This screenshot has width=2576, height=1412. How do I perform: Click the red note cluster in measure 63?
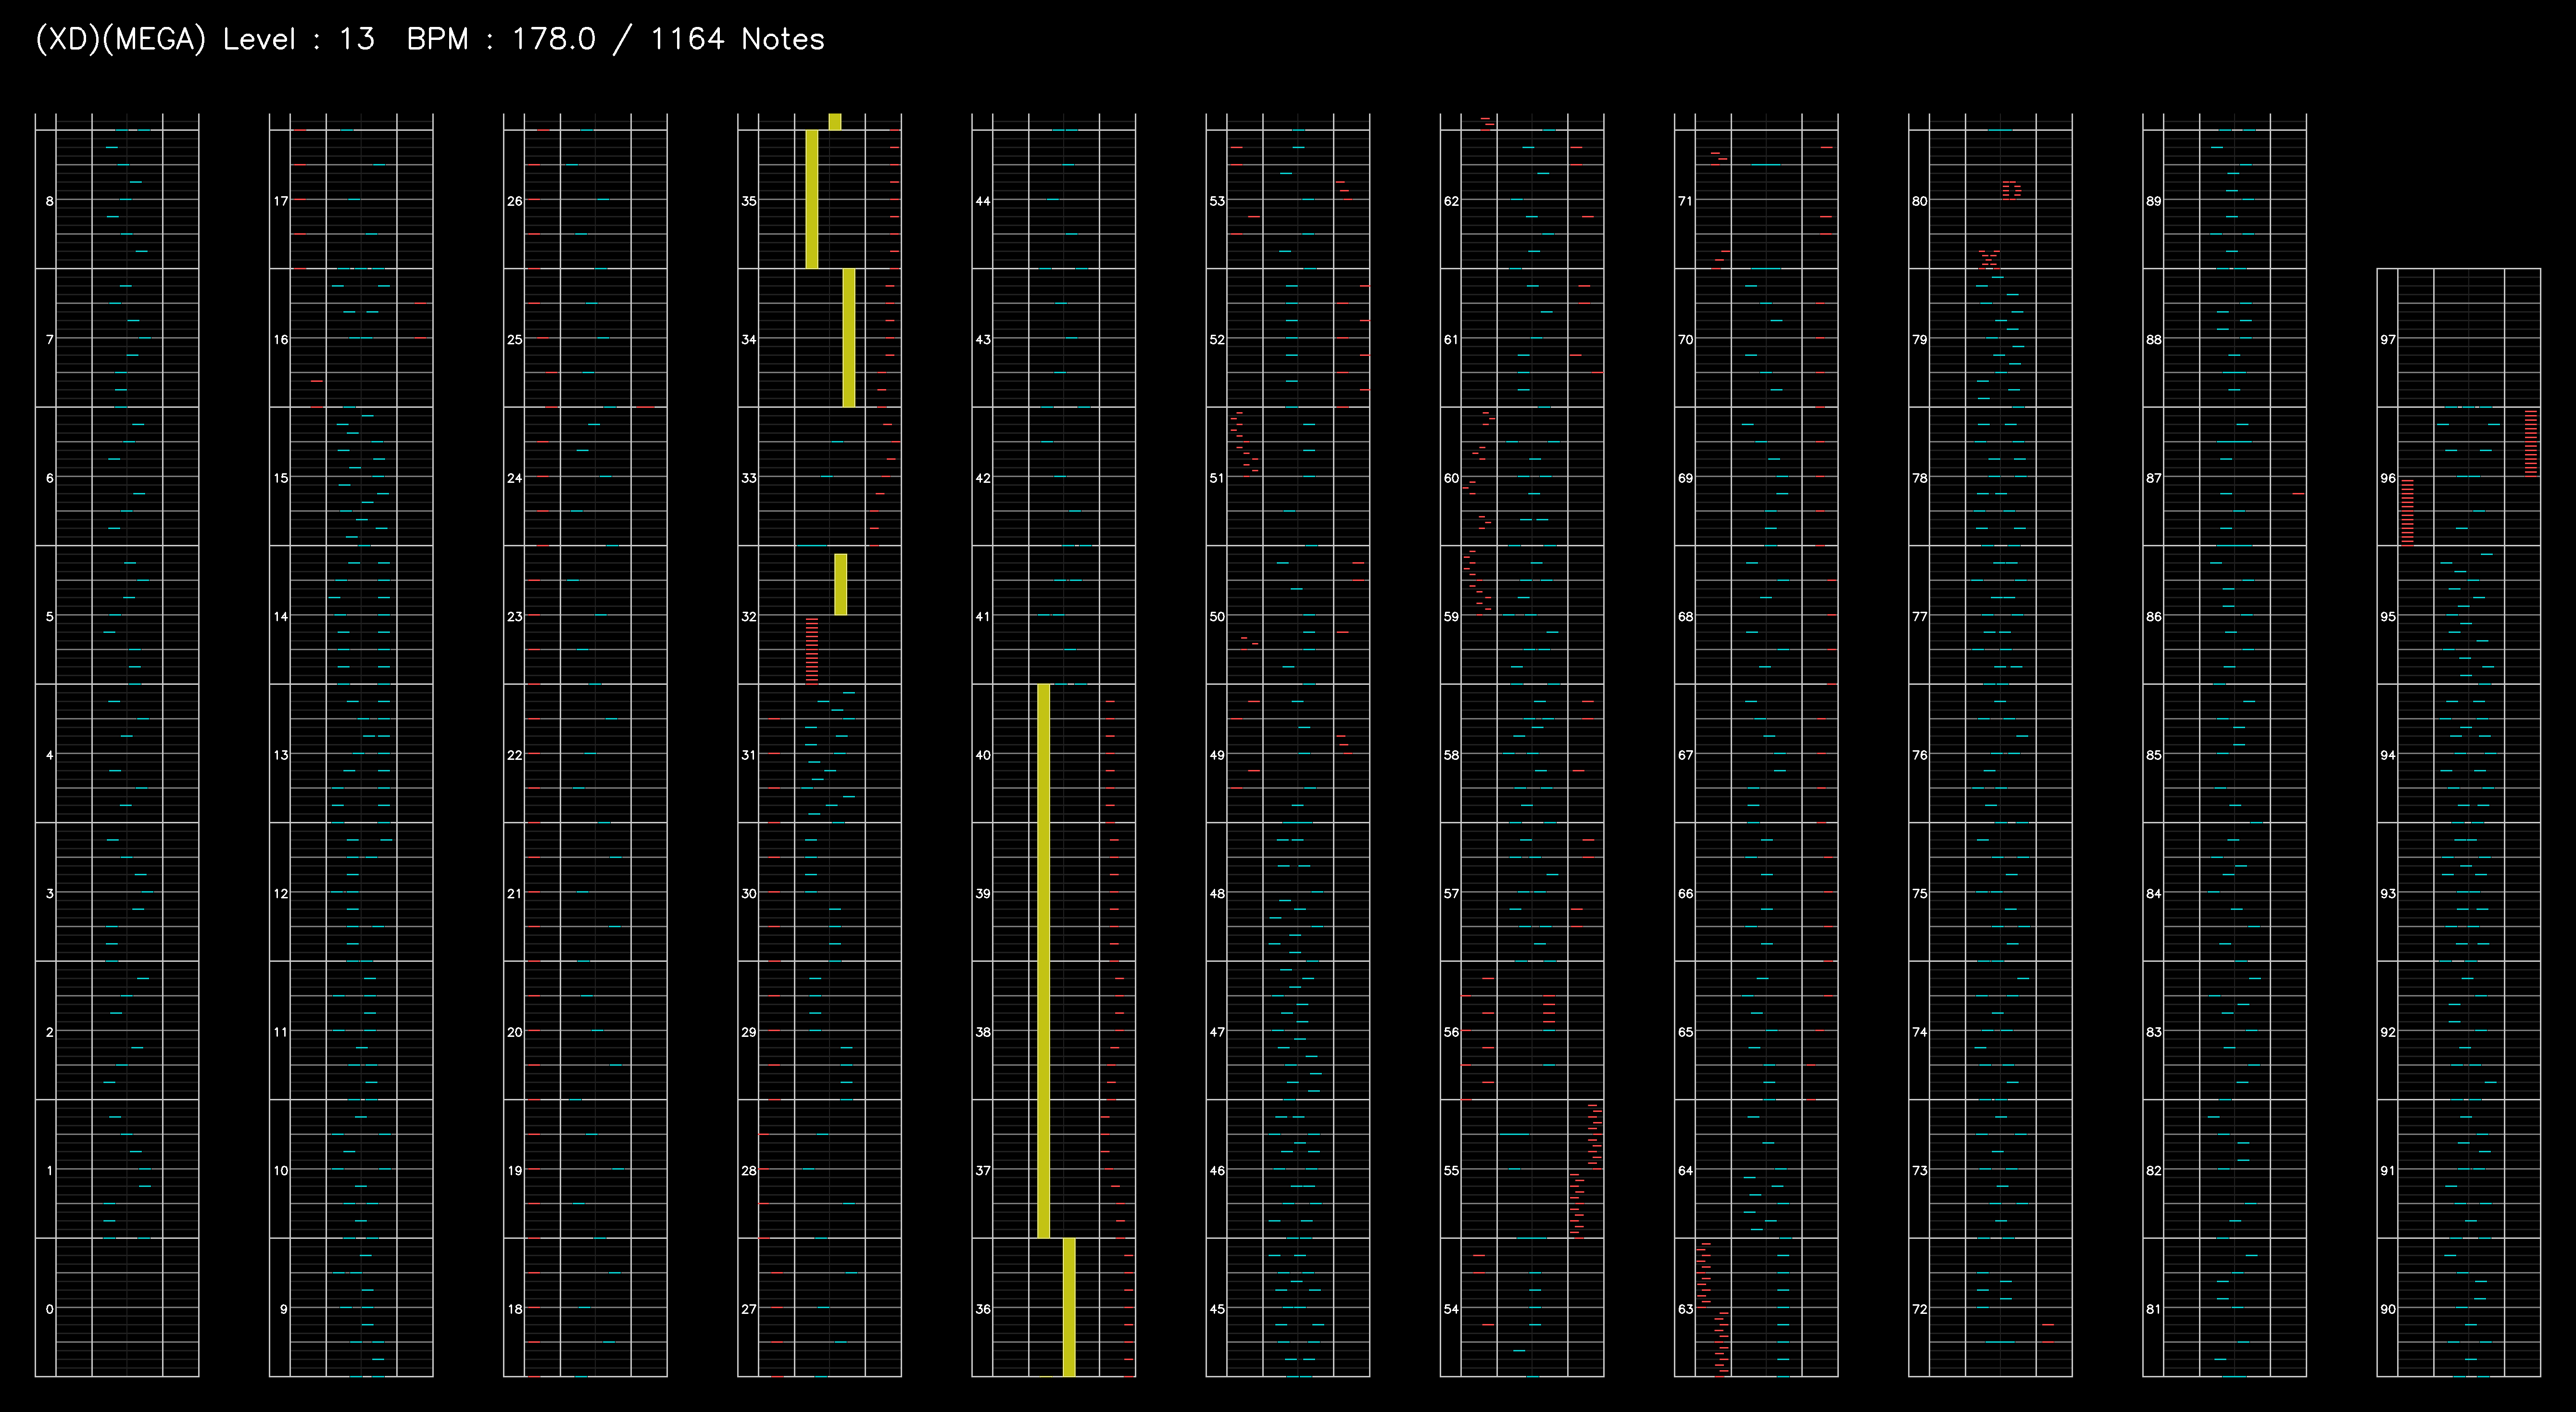tap(1712, 1309)
